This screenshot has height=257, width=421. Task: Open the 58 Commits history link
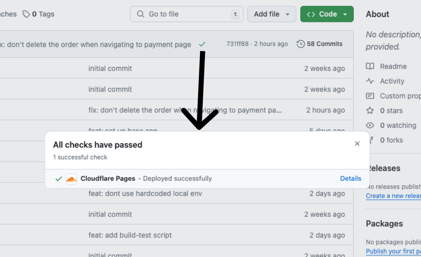(324, 44)
